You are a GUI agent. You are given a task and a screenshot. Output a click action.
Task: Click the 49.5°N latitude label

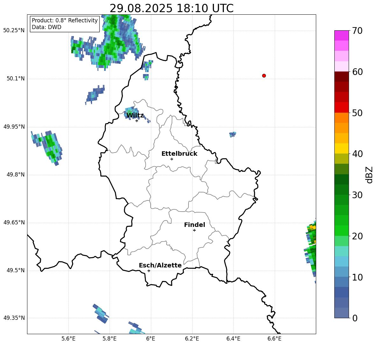click(16, 270)
